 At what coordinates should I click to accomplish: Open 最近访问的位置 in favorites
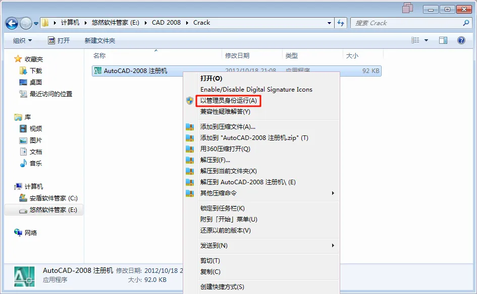[x=46, y=94]
